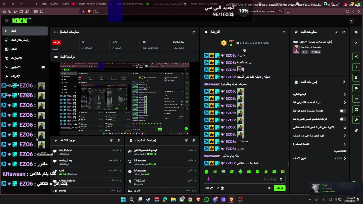Expand the Studio (الاستديو) sidebar section
Image resolution: width=363 pixels, height=204 pixels.
point(25,67)
